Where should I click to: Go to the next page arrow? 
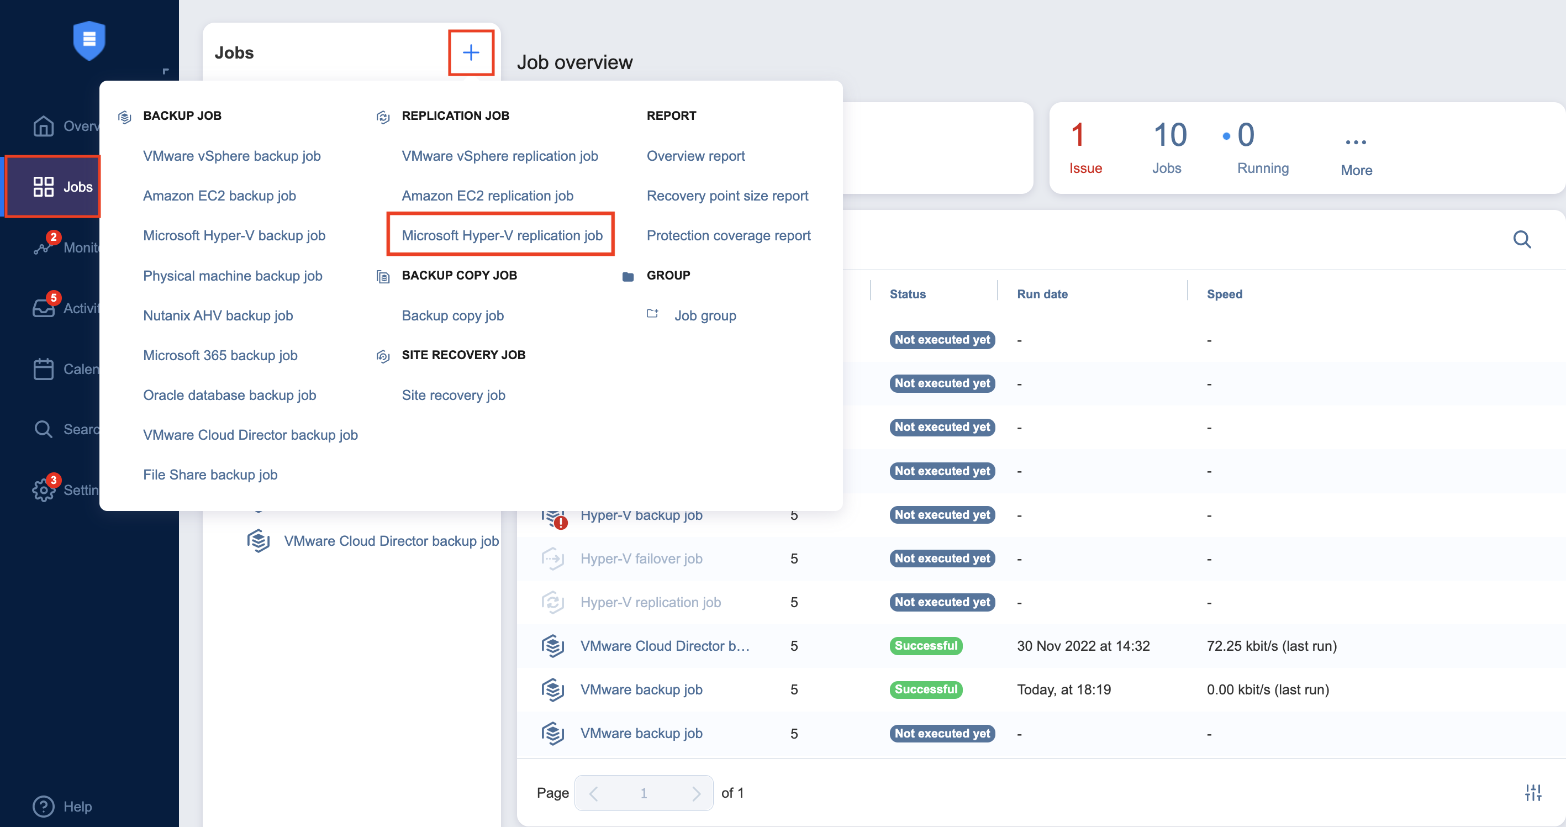(696, 793)
